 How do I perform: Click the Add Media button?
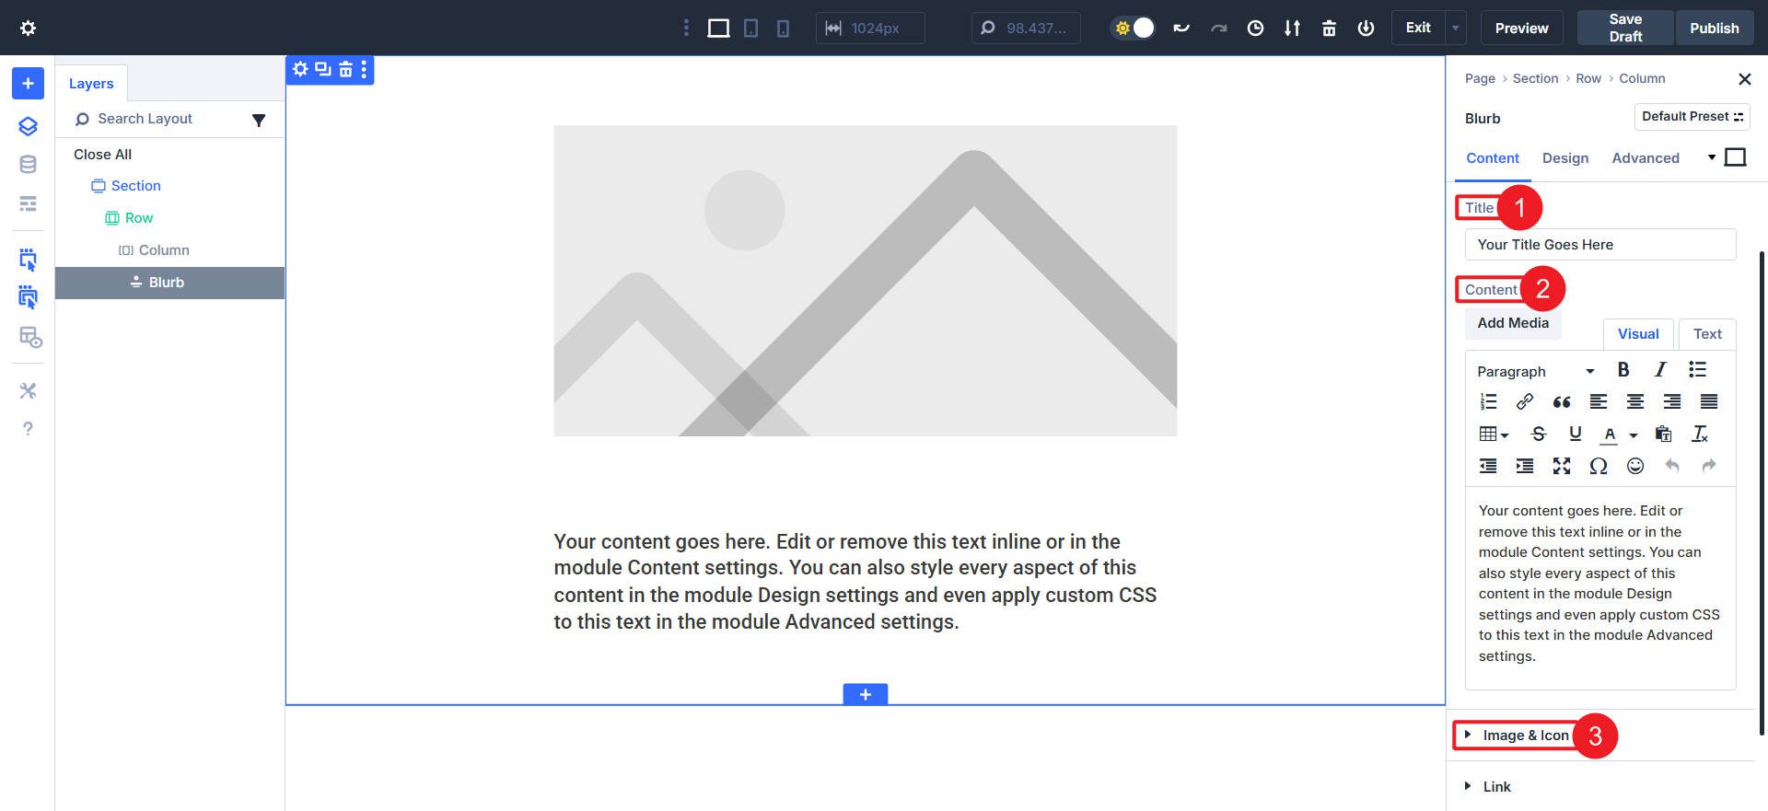(1513, 323)
